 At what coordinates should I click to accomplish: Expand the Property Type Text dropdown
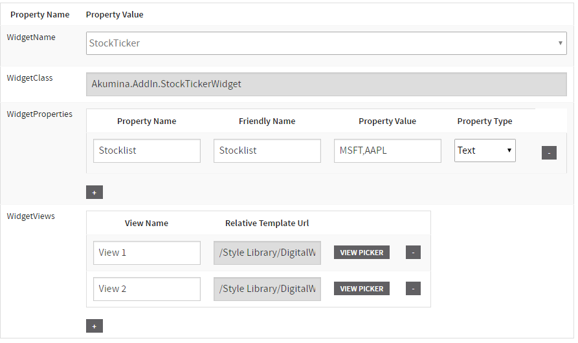click(485, 151)
